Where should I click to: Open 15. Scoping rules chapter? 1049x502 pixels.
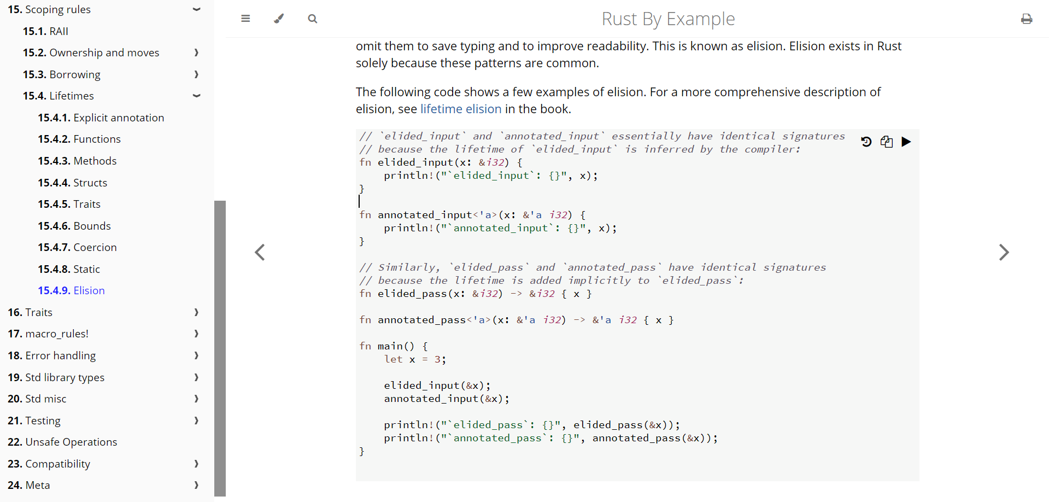pyautogui.click(x=49, y=9)
